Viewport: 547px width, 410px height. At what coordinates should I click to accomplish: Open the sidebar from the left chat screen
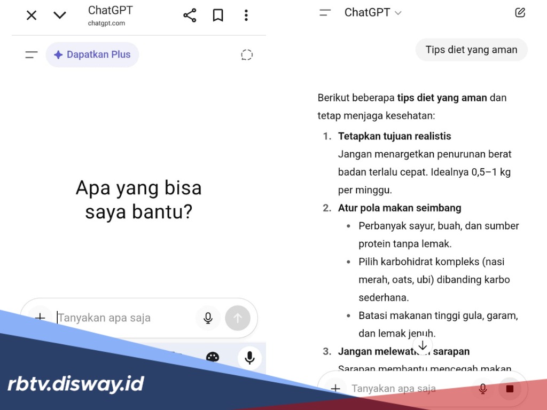(x=32, y=54)
